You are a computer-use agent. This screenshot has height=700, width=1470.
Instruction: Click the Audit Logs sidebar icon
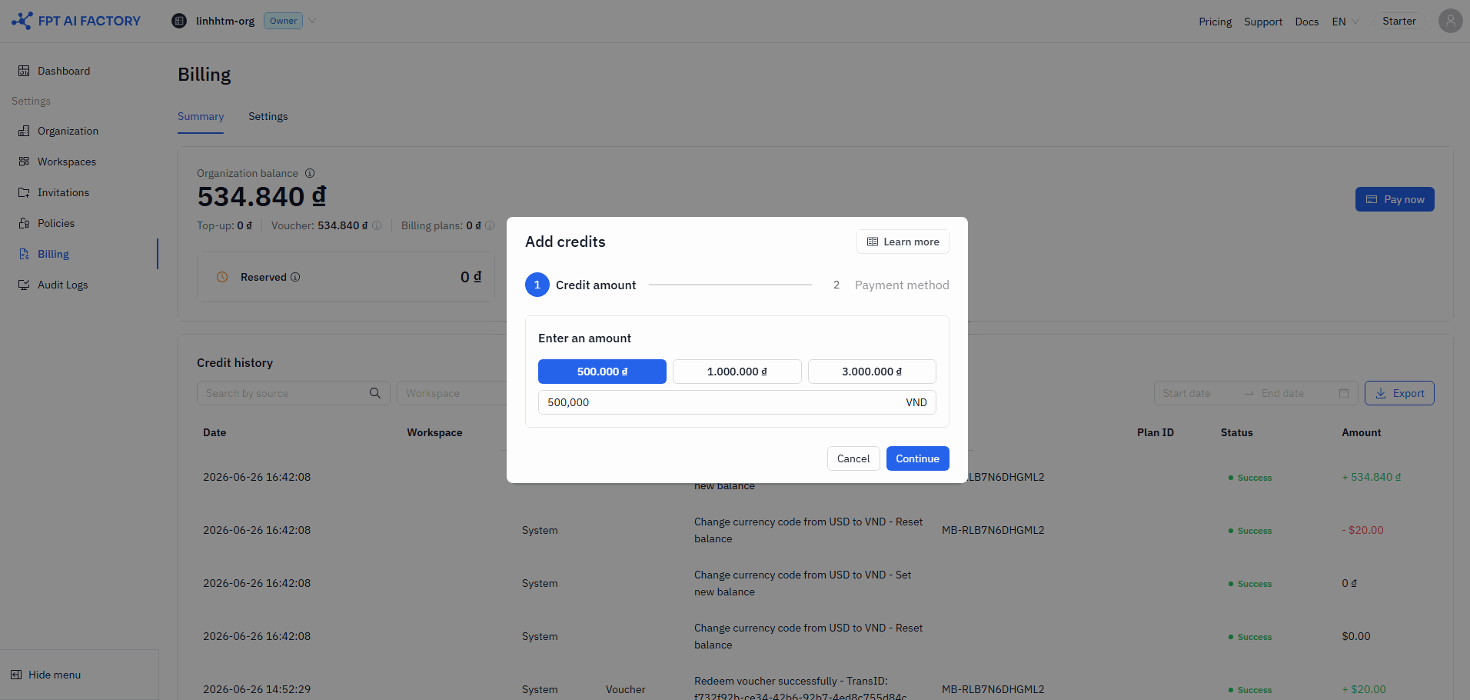(24, 285)
